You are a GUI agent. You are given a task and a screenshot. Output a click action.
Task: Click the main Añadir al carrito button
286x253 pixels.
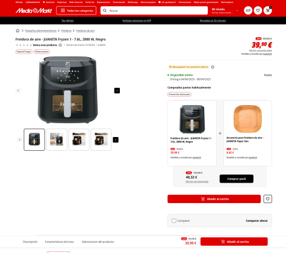coord(214,199)
